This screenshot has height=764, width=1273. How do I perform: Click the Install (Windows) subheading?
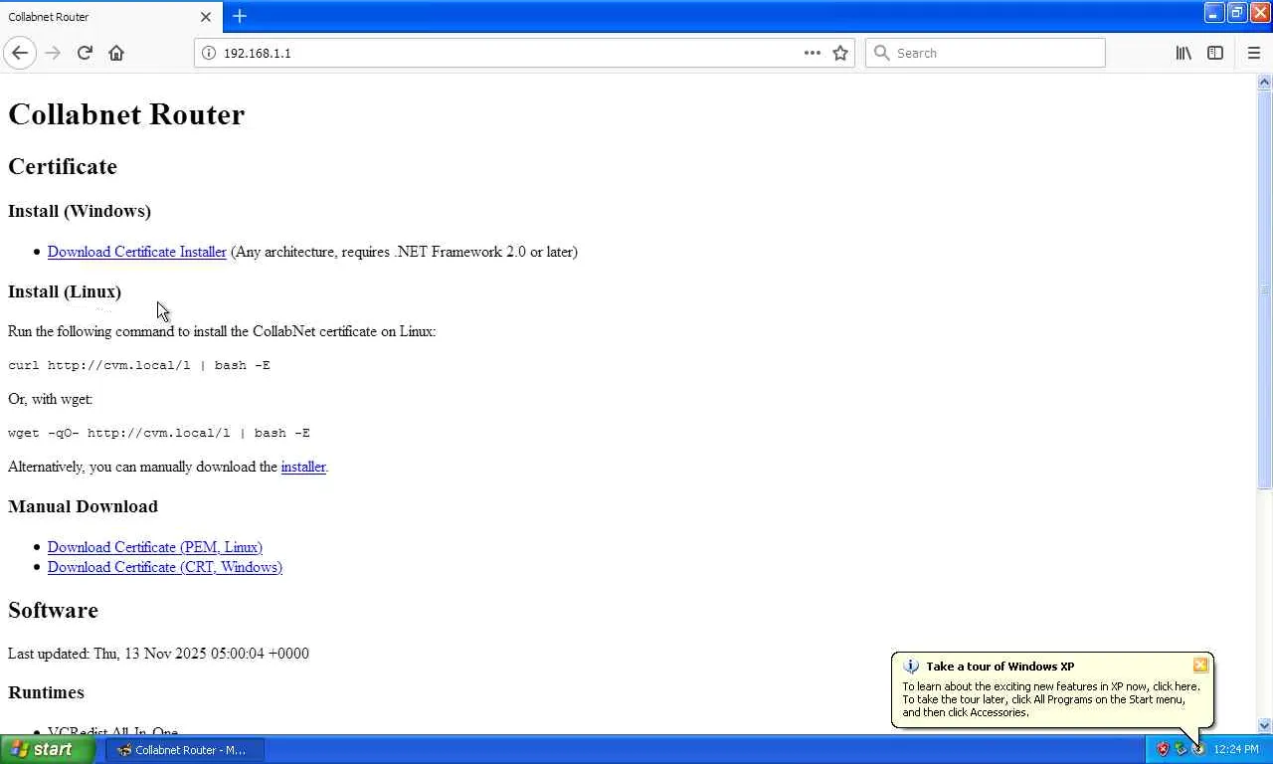pos(80,211)
